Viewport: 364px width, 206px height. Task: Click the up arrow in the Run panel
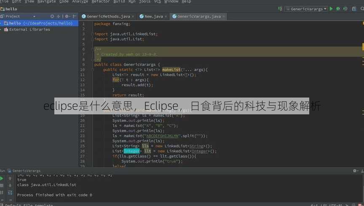point(10,178)
